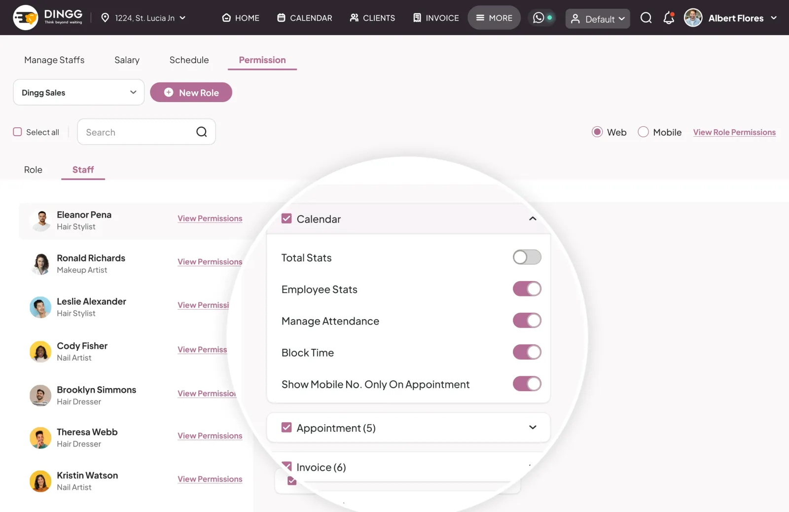Go to HOME in navigation bar
The width and height of the screenshot is (789, 512).
tap(241, 18)
